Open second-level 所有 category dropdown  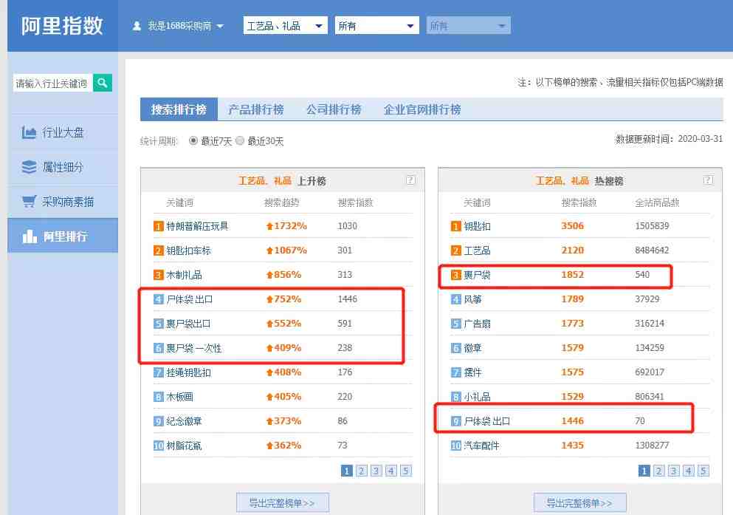(x=376, y=25)
